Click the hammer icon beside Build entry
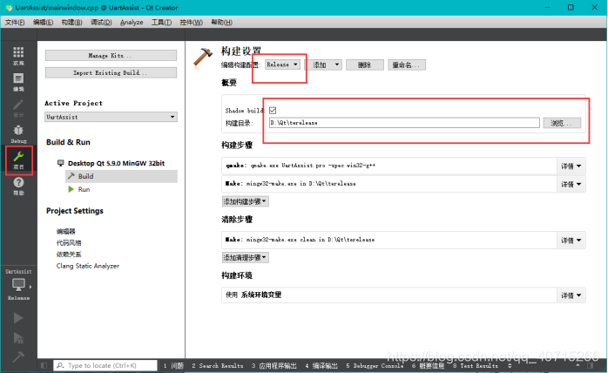608x373 pixels. click(71, 176)
